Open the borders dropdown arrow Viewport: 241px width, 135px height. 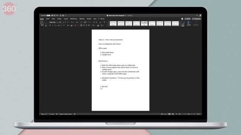(104, 25)
